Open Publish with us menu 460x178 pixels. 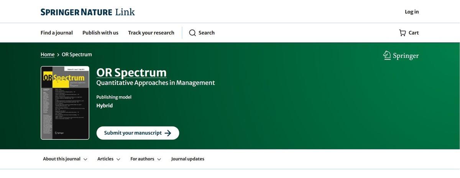click(100, 33)
